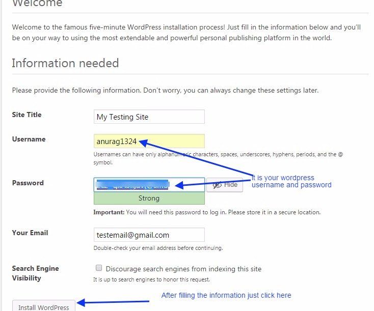Focus the Site Title input field

149,117
